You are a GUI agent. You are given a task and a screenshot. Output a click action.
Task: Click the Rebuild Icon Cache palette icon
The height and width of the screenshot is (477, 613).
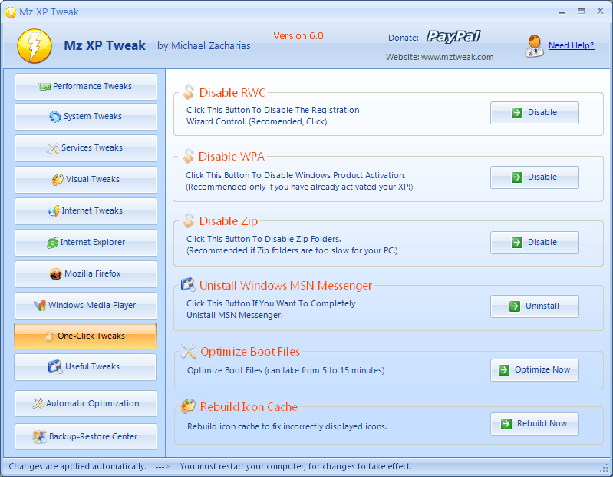pyautogui.click(x=188, y=406)
